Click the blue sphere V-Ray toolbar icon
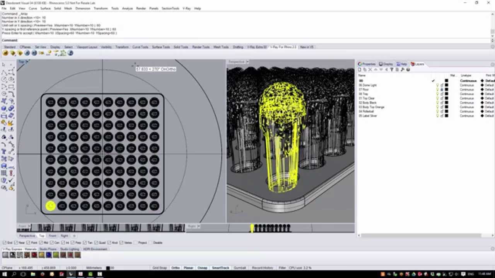495x278 pixels. point(27,53)
